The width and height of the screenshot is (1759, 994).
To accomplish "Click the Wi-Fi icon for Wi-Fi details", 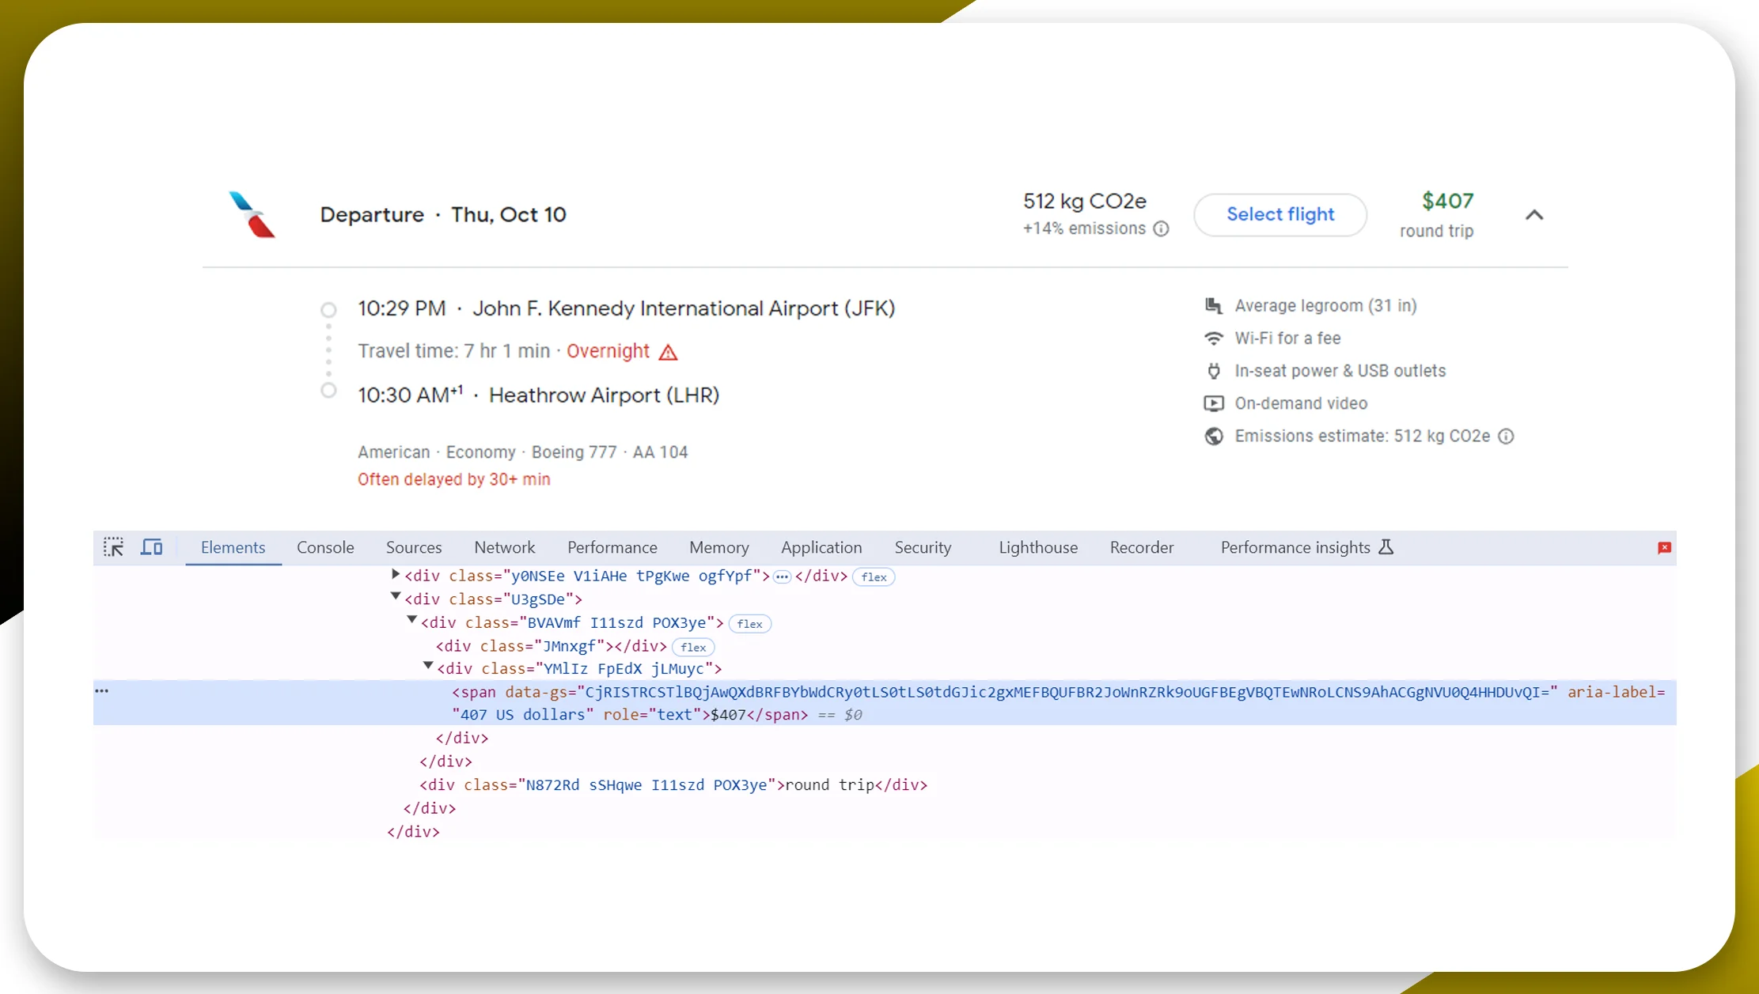I will 1214,338.
